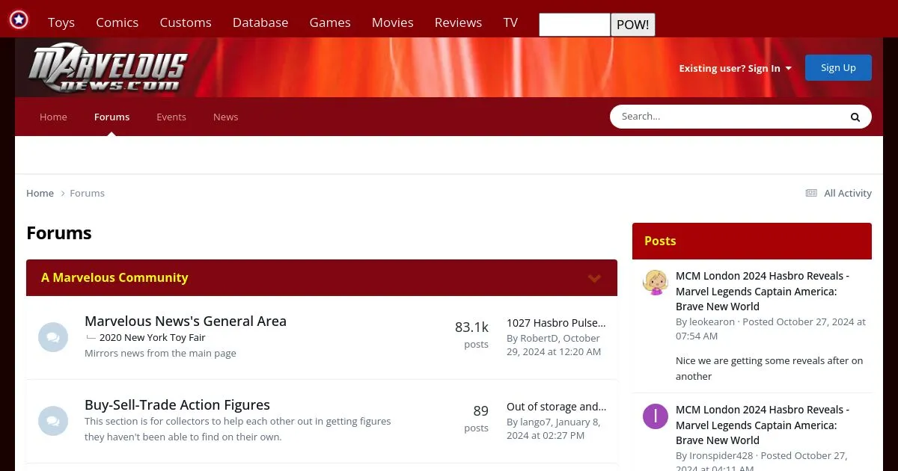
Task: Select the Events tab
Action: (171, 117)
